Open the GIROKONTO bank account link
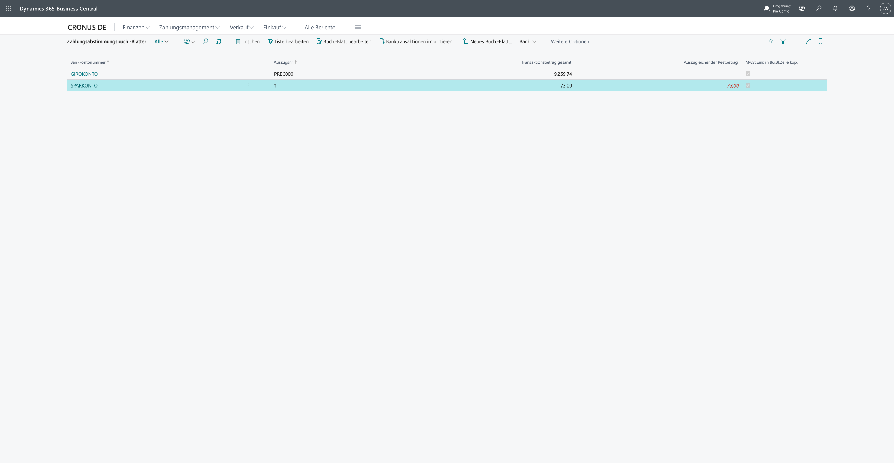This screenshot has height=463, width=894. click(x=84, y=74)
